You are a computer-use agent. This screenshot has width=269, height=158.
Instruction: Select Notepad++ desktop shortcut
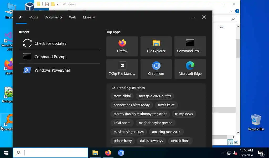7,95
